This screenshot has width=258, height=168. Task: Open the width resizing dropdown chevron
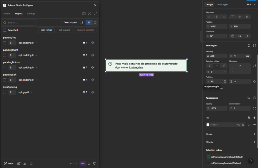pyautogui.click(x=225, y=56)
